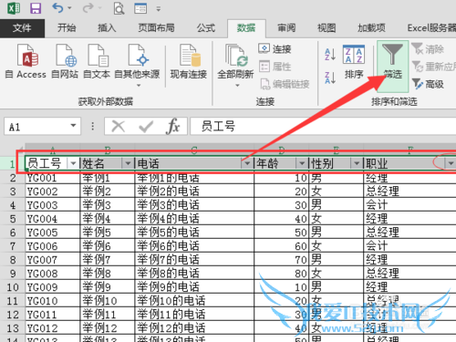This screenshot has width=456, height=342.
Task: Switch to the 审阅 tab
Action: (x=286, y=28)
